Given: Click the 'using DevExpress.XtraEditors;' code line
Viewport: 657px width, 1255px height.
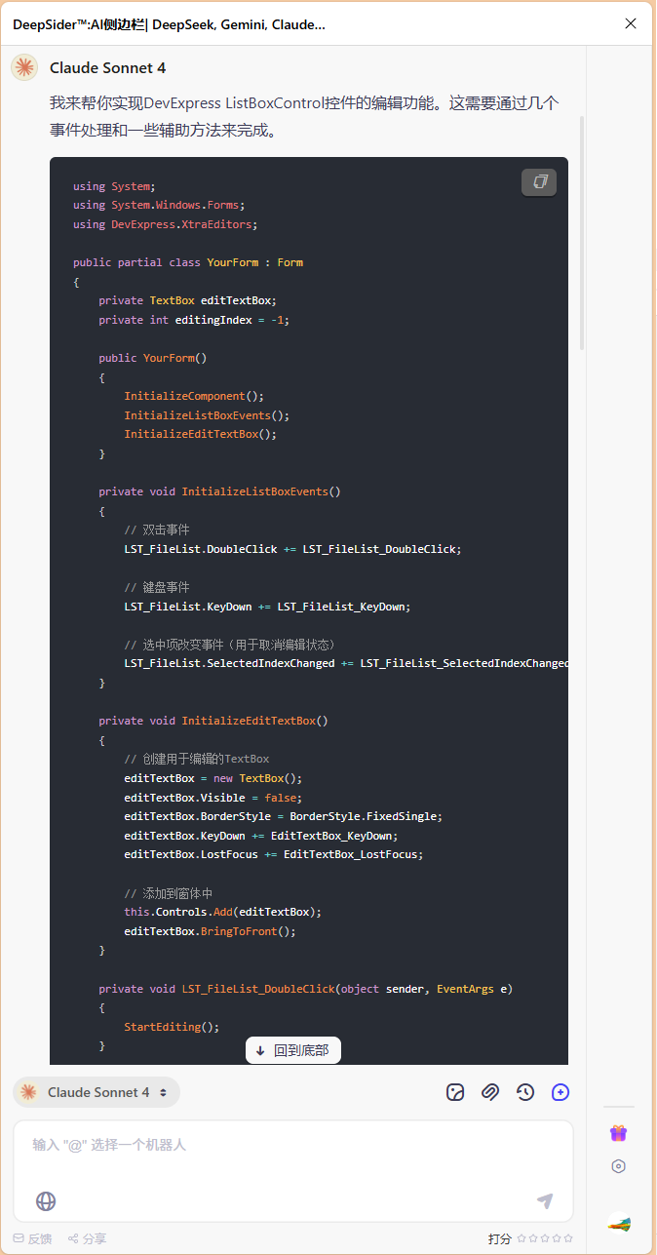Looking at the screenshot, I should point(165,224).
